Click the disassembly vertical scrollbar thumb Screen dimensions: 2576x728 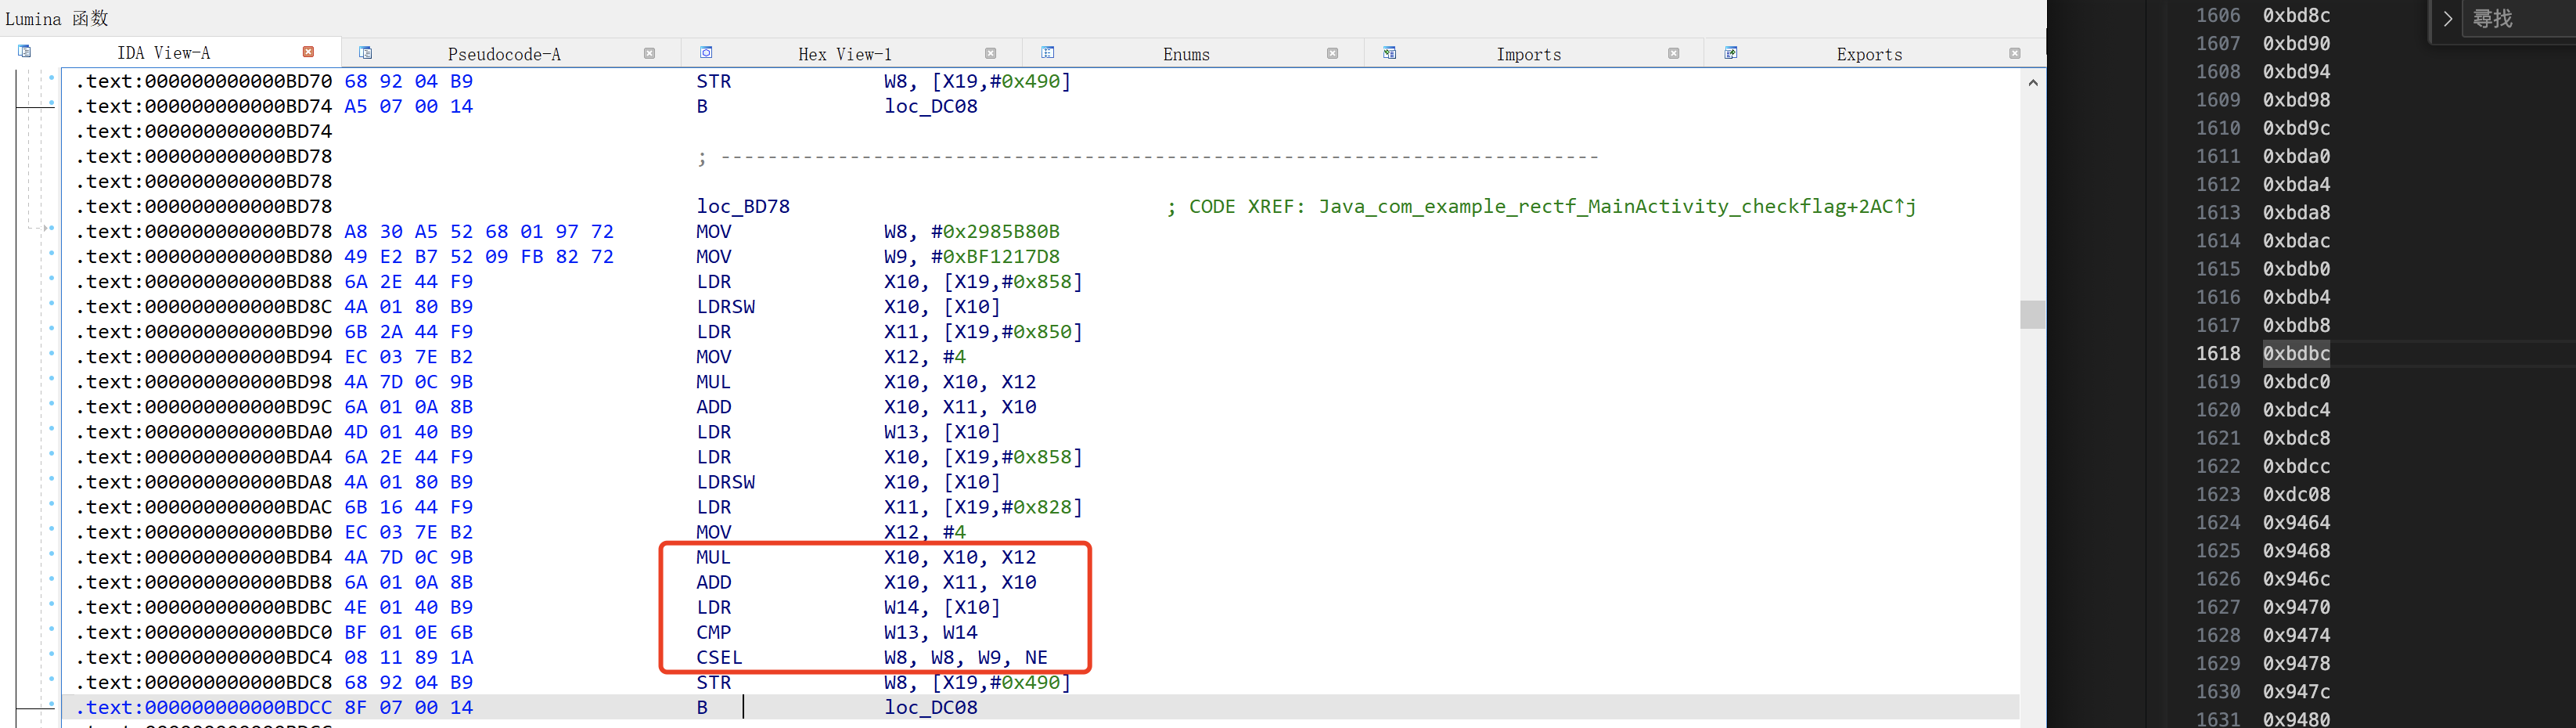click(x=2032, y=314)
